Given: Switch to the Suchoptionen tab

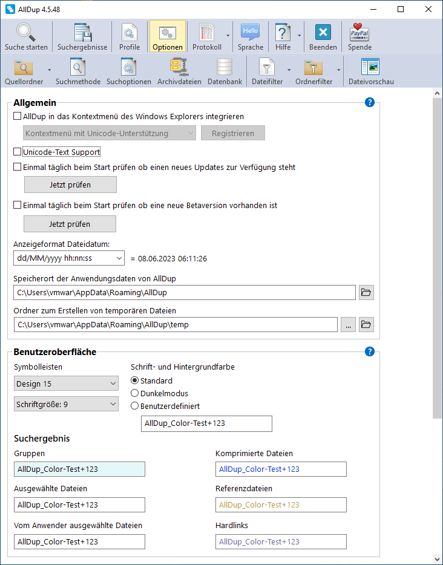Looking at the screenshot, I should 128,67.
